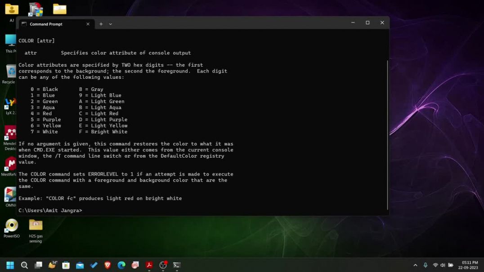Open This PC desktop icon
The width and height of the screenshot is (484, 272).
(x=10, y=43)
